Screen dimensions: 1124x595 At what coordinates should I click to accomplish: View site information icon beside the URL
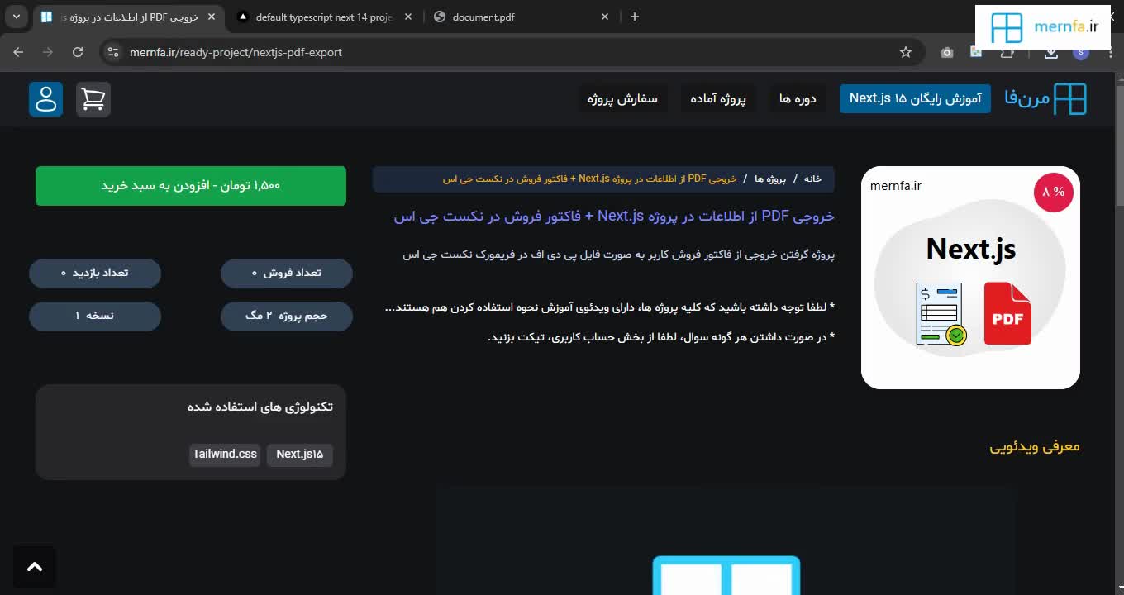coord(114,52)
